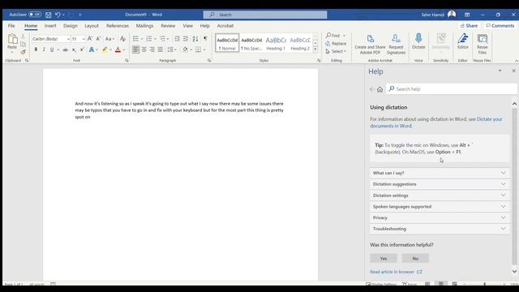Viewport: 519px width, 292px height.
Task: Click the numbered list icon
Action: pos(149,39)
